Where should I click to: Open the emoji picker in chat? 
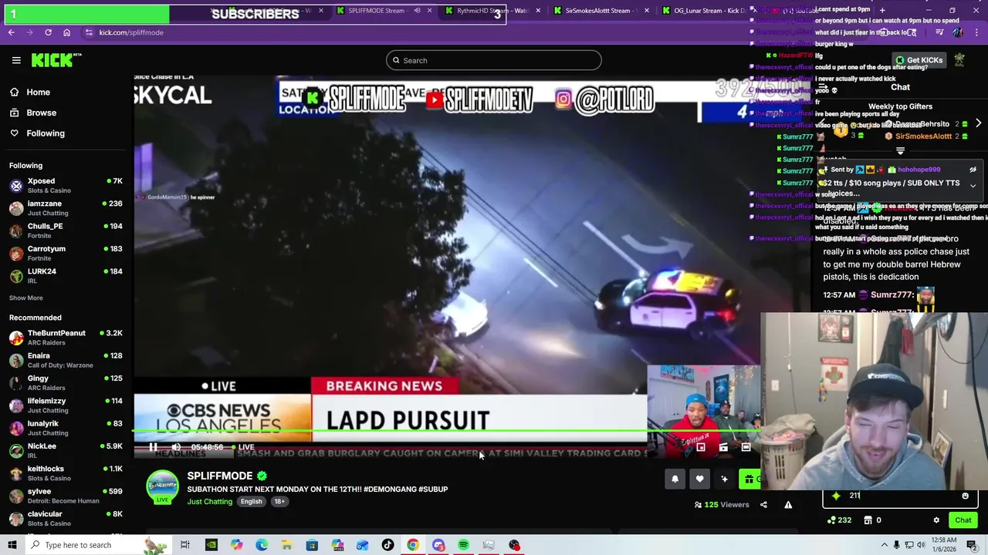(965, 496)
